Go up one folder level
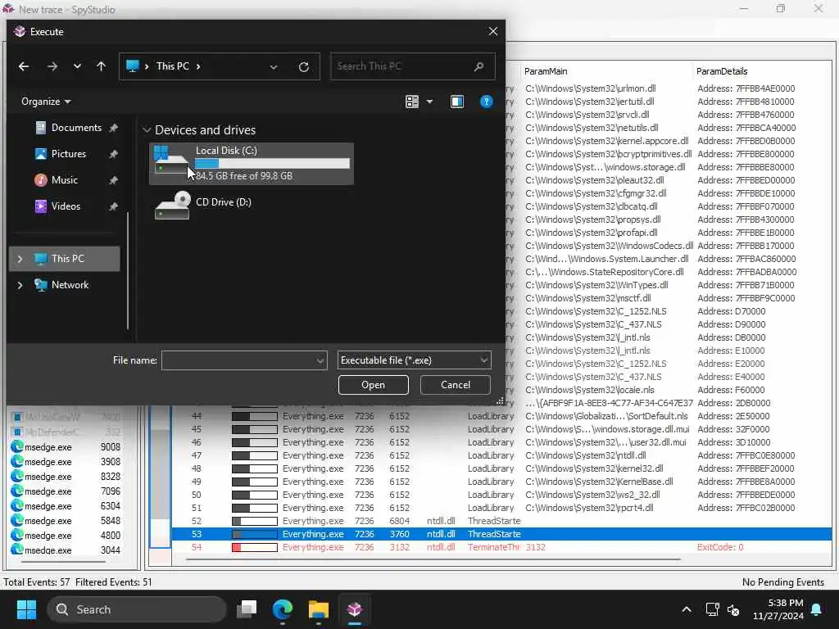 [101, 66]
